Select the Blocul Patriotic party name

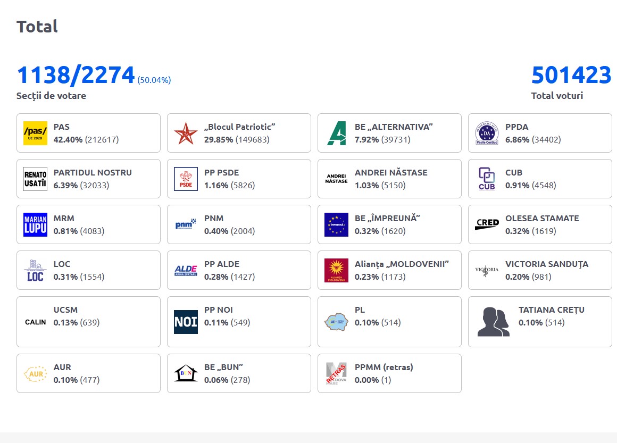(x=240, y=127)
